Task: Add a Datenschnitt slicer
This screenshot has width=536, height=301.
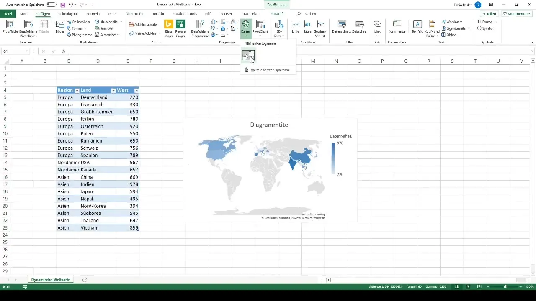Action: tap(341, 27)
